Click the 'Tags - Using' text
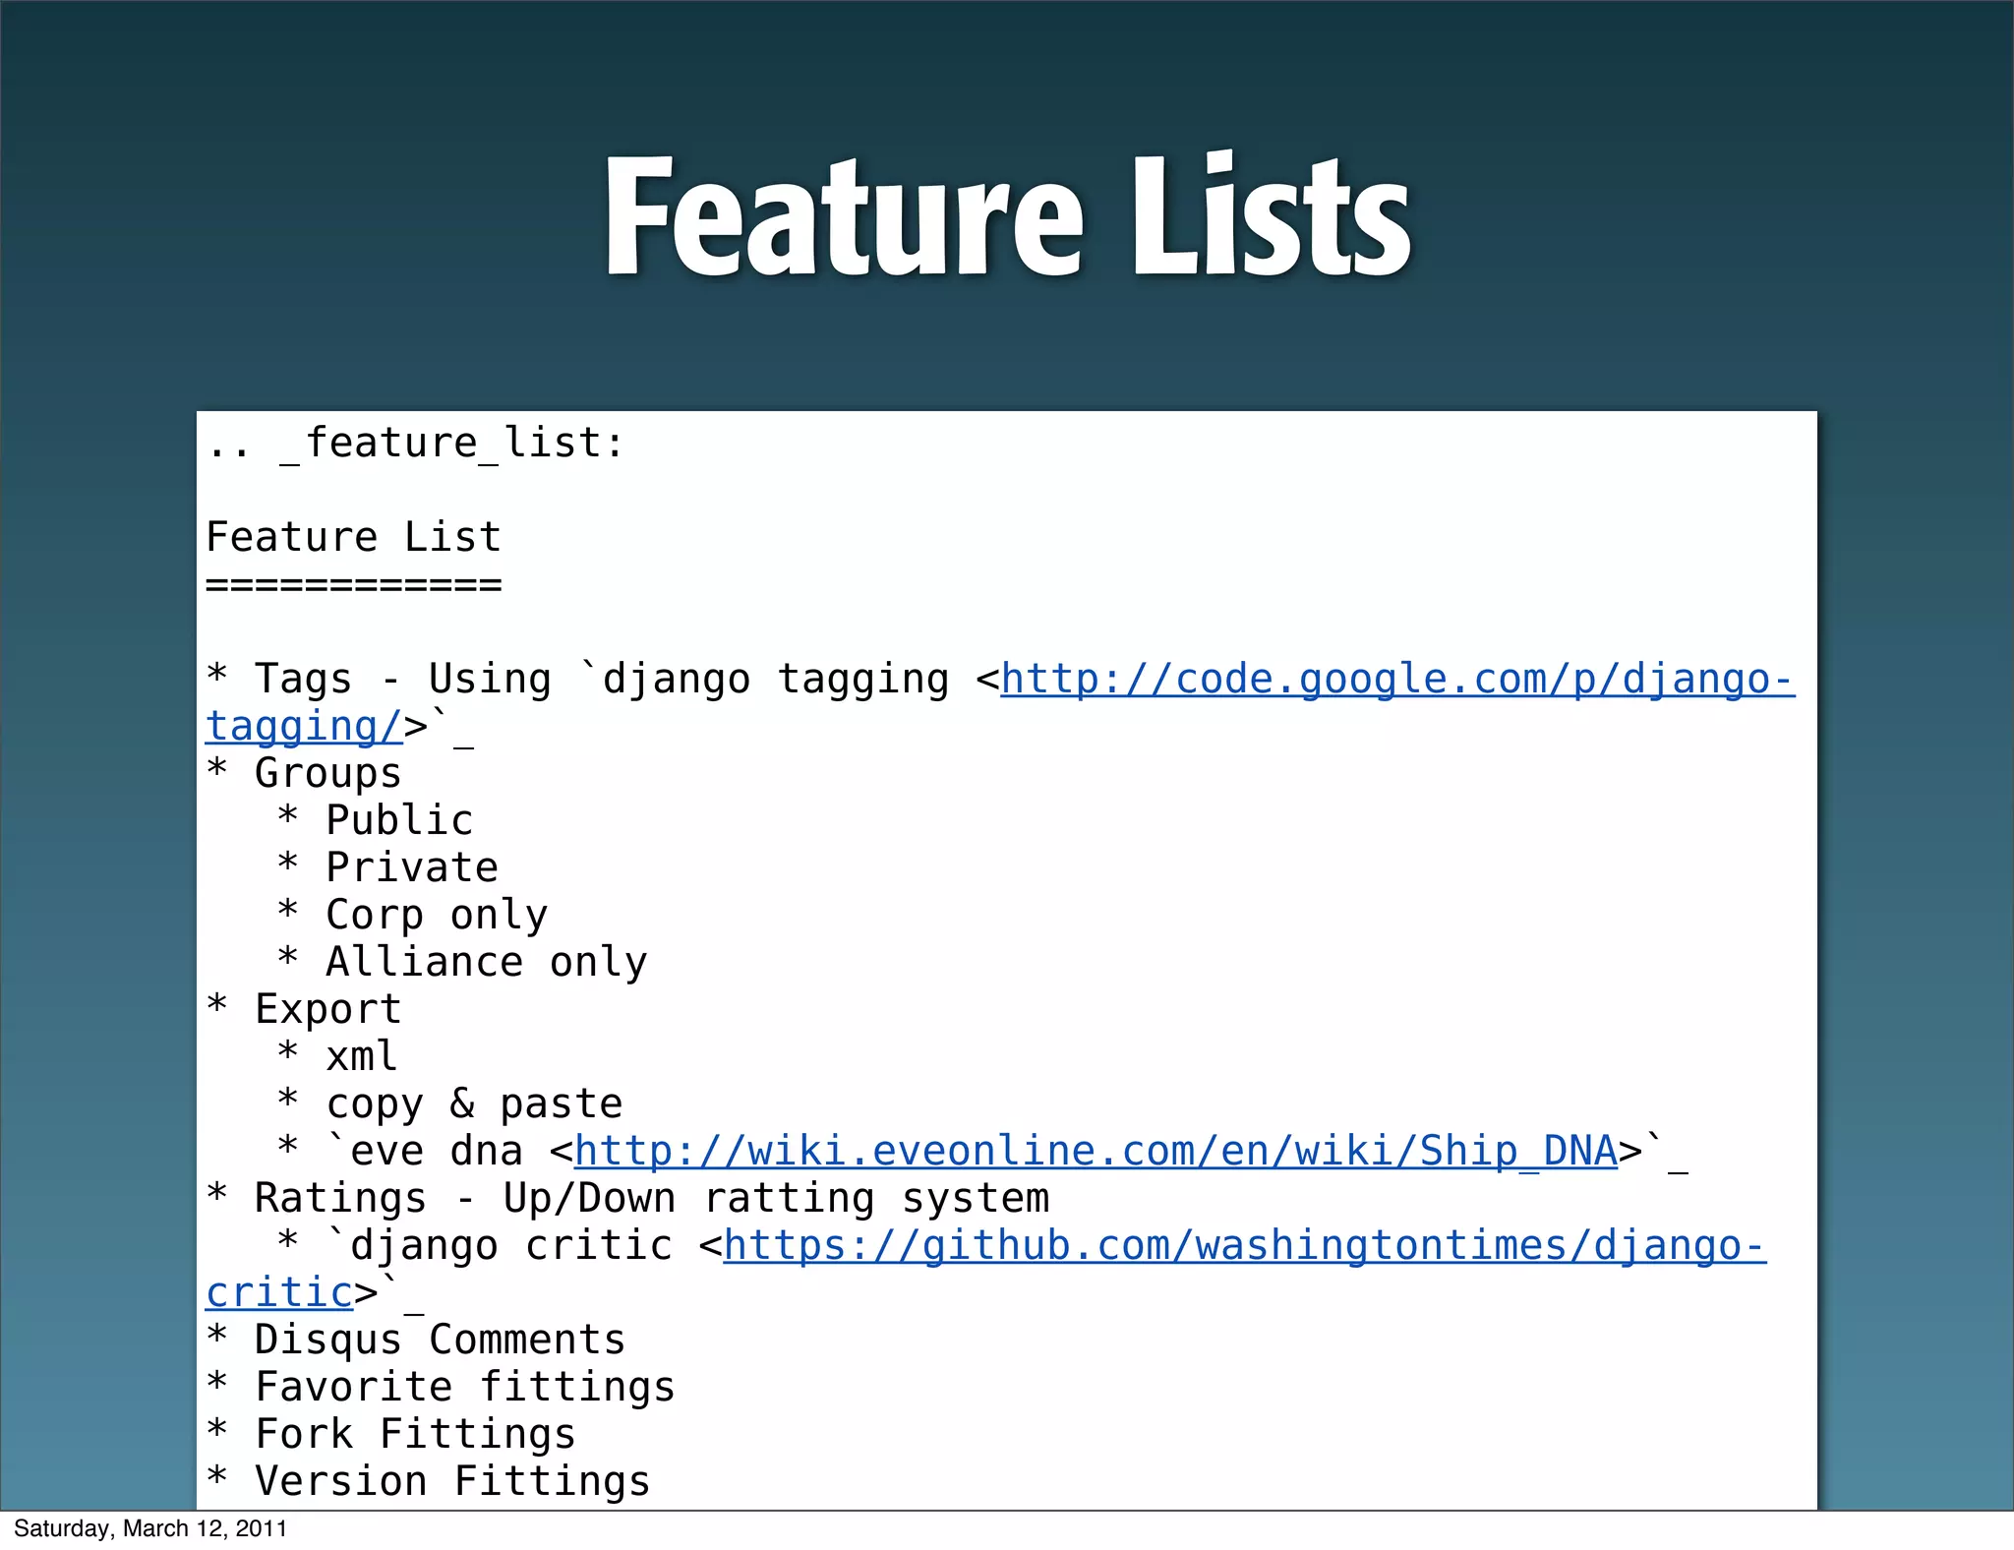 403,680
